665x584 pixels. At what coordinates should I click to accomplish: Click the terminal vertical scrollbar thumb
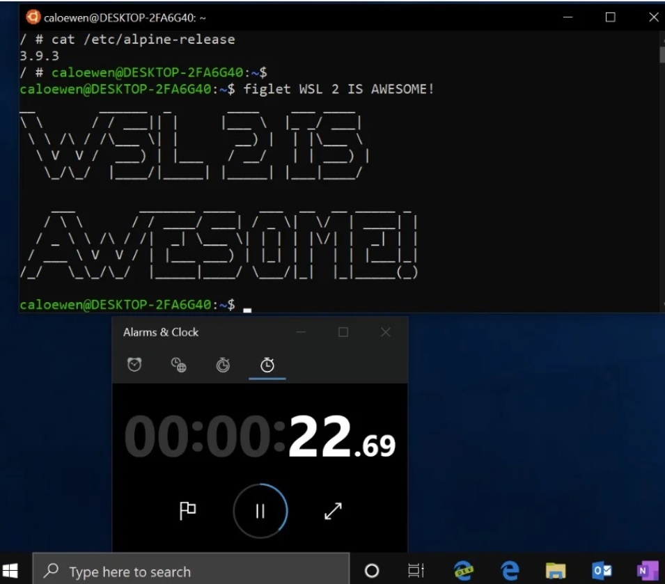point(662,54)
